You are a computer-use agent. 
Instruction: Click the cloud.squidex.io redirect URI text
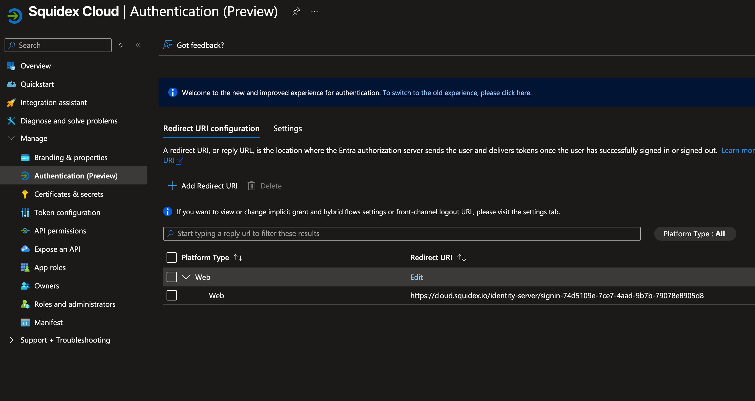click(x=557, y=295)
